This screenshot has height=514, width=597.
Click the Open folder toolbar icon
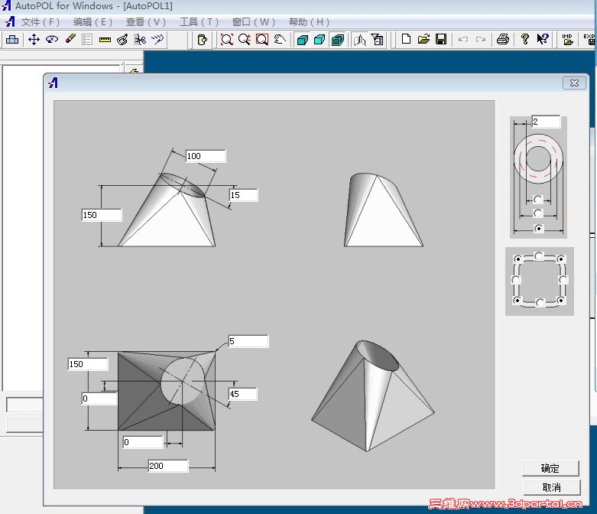point(423,40)
